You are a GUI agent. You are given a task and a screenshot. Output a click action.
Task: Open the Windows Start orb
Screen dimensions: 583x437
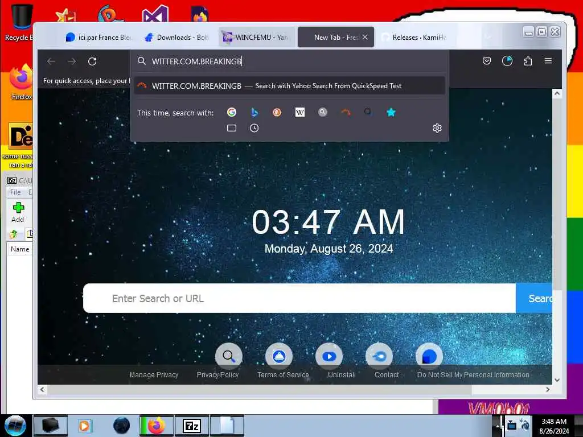(15, 426)
